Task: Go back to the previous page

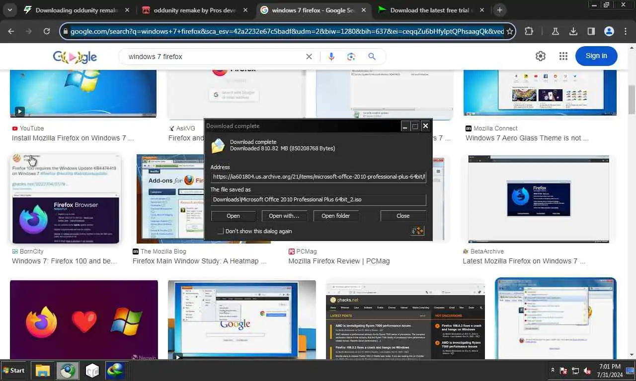Action: [11, 31]
